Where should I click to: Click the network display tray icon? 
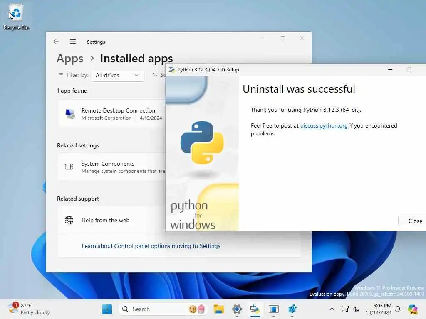tap(345, 309)
